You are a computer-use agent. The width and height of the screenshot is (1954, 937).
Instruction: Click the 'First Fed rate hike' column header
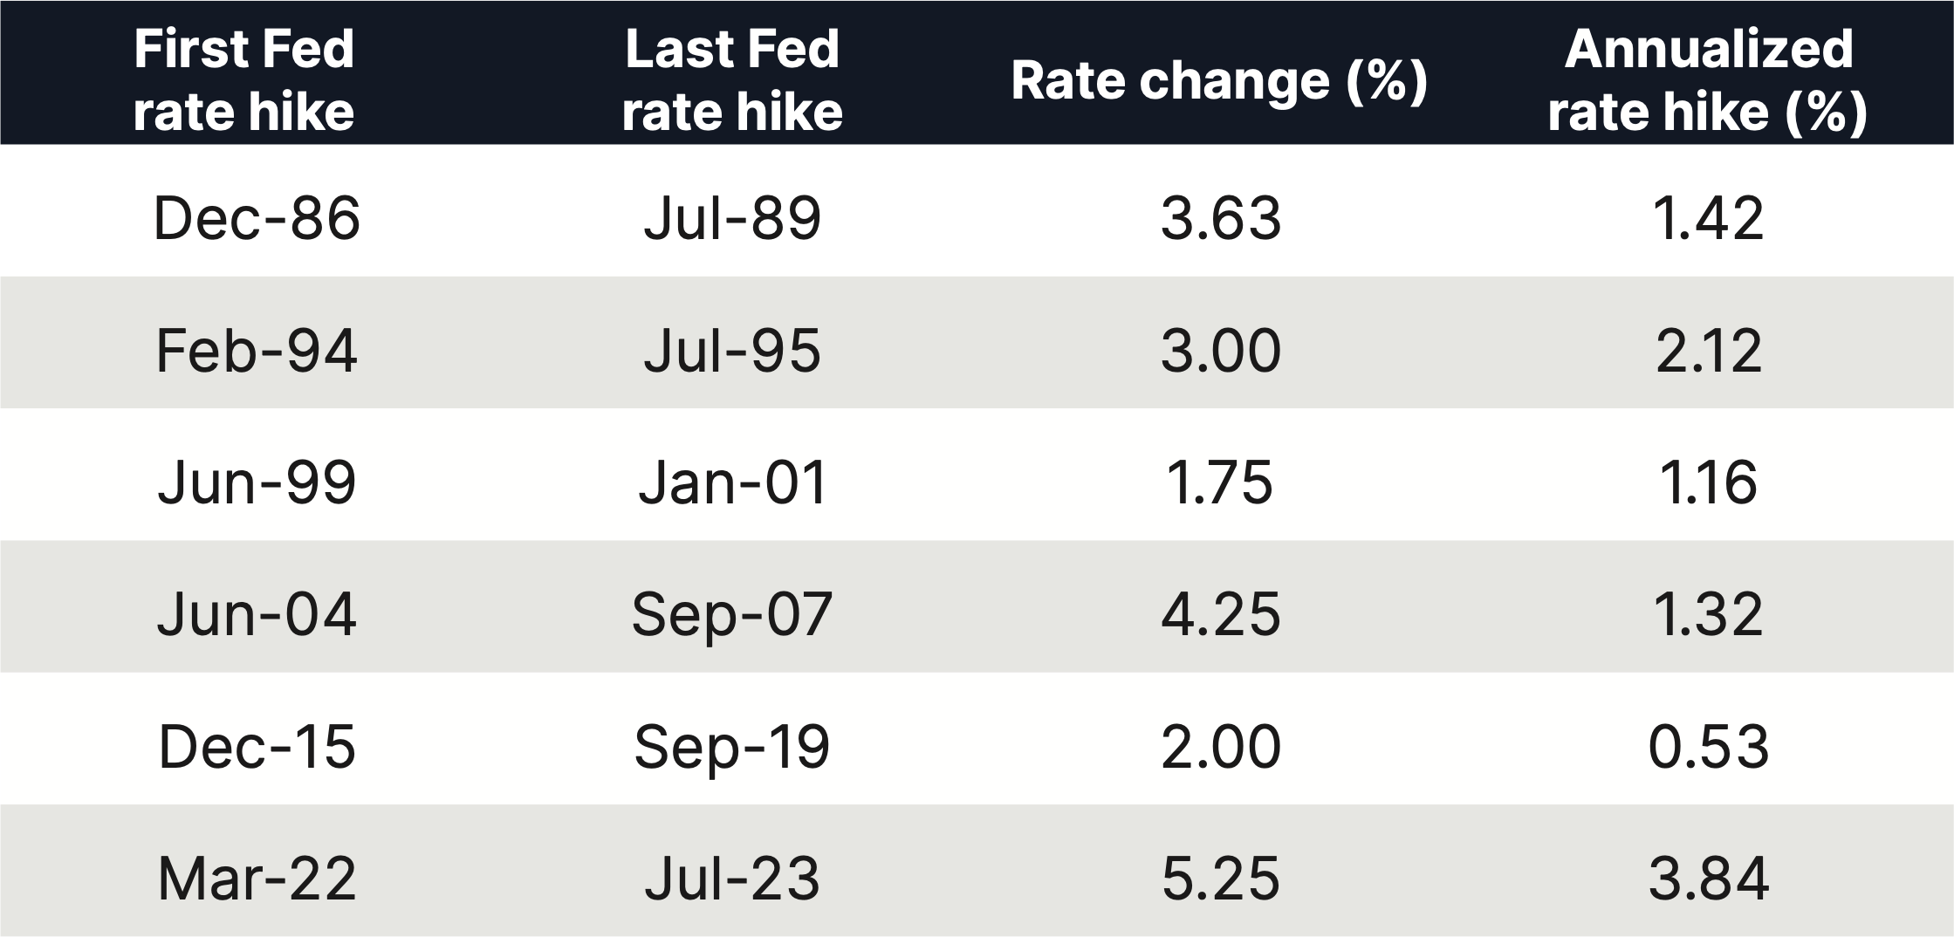click(x=244, y=79)
